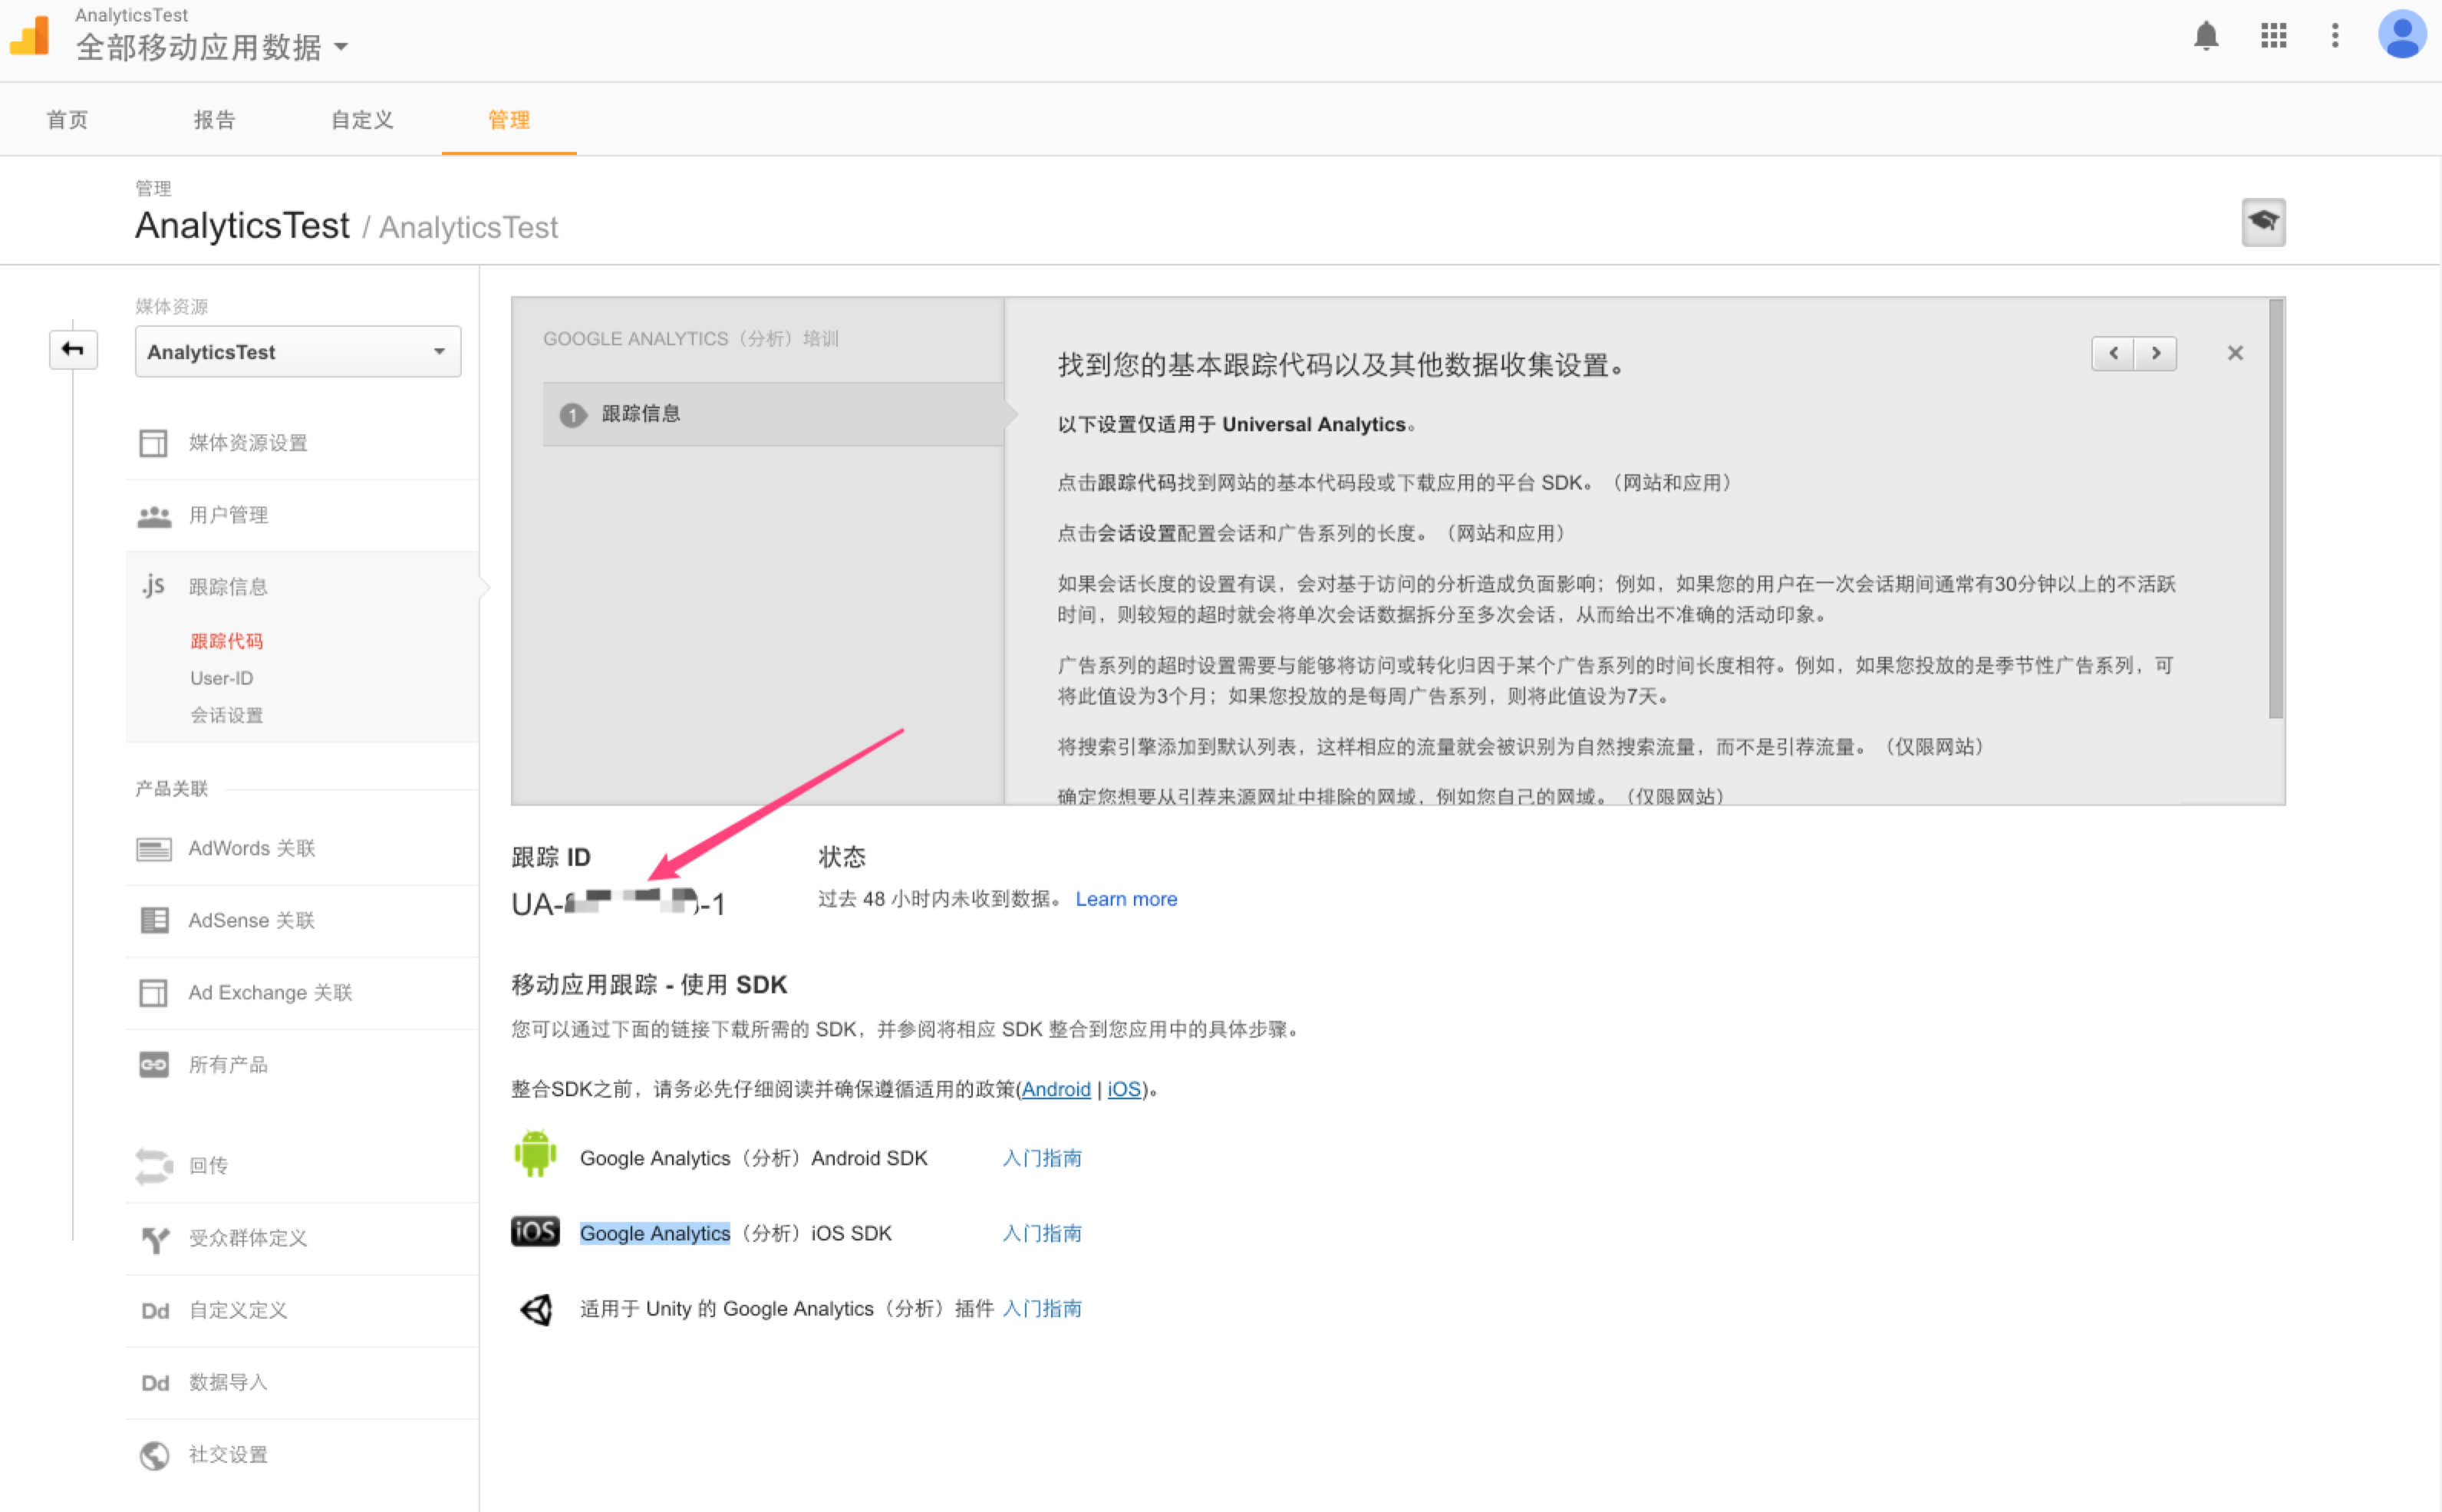
Task: Open Unity plugin 入门指南 link
Action: tap(1042, 1309)
